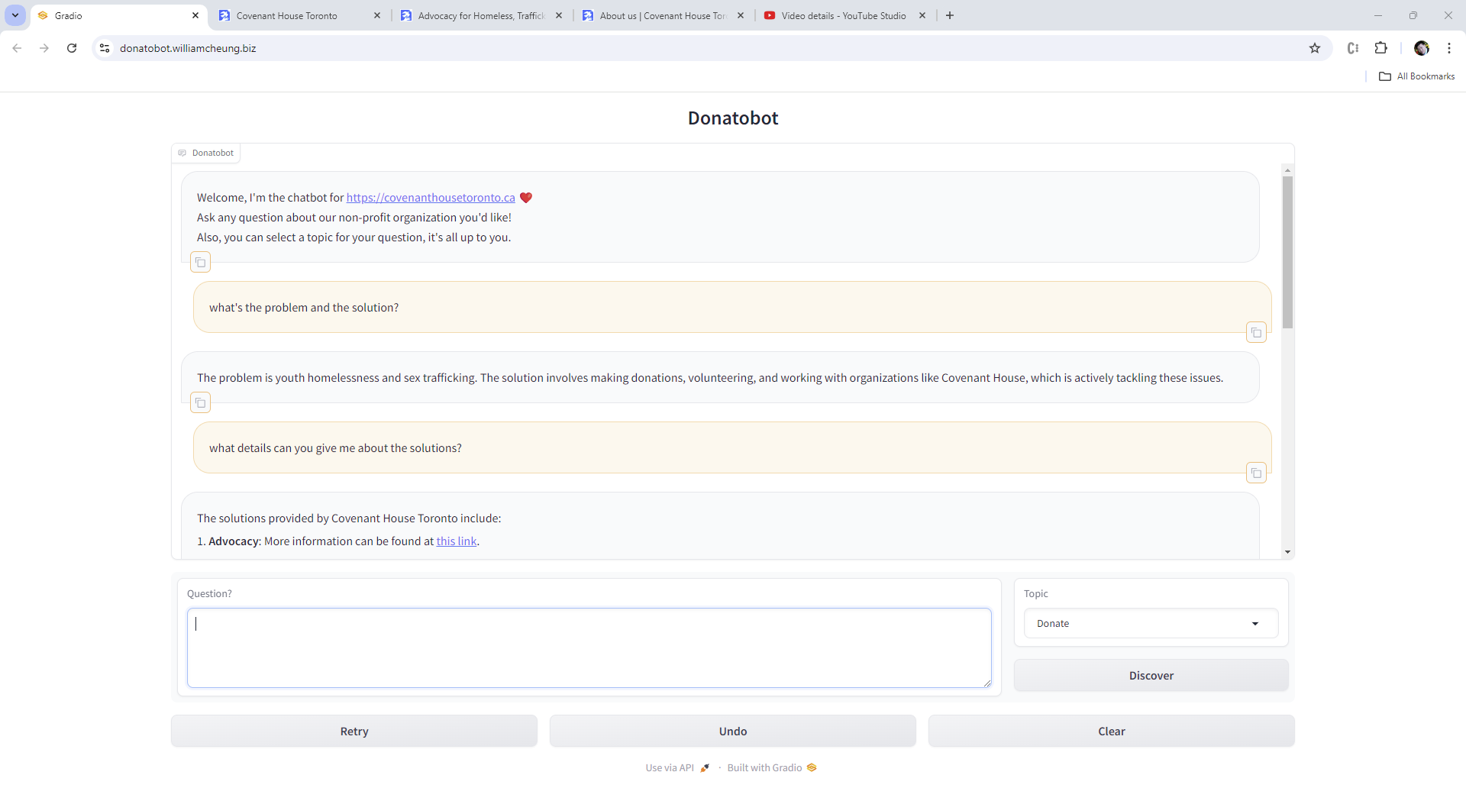Image resolution: width=1466 pixels, height=788 pixels.
Task: Open the covenanthousetoronto.ca link
Action: point(431,198)
